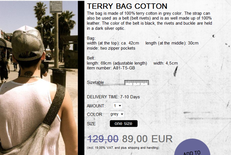
Task: Click the DELIVERY TIME 7-10 Days text
Action: pyautogui.click(x=113, y=96)
